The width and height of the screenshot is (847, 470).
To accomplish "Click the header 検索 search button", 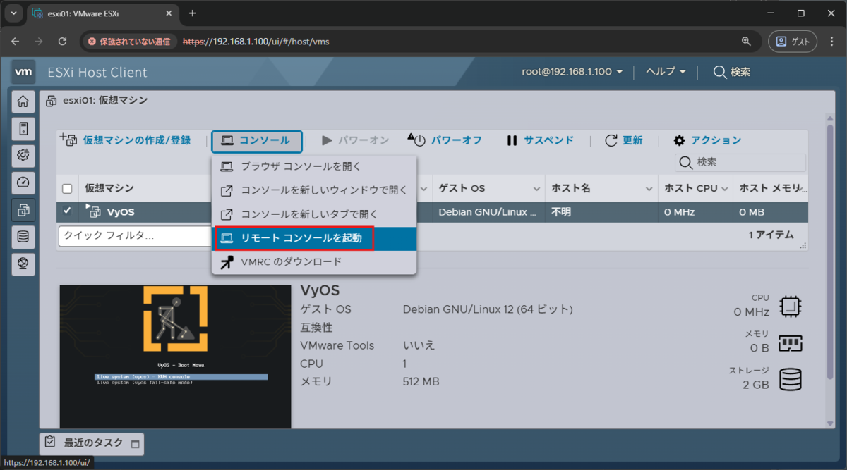I will click(731, 72).
